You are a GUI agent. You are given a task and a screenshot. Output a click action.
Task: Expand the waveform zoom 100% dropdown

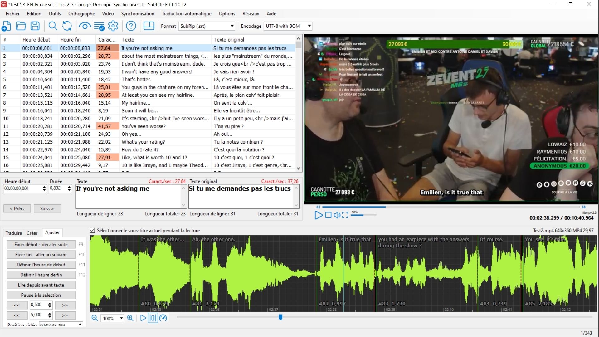coord(121,318)
